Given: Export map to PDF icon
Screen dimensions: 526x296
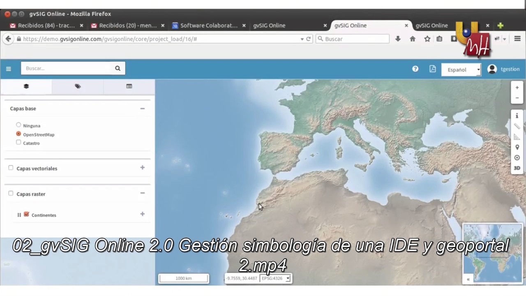Looking at the screenshot, I should point(433,69).
